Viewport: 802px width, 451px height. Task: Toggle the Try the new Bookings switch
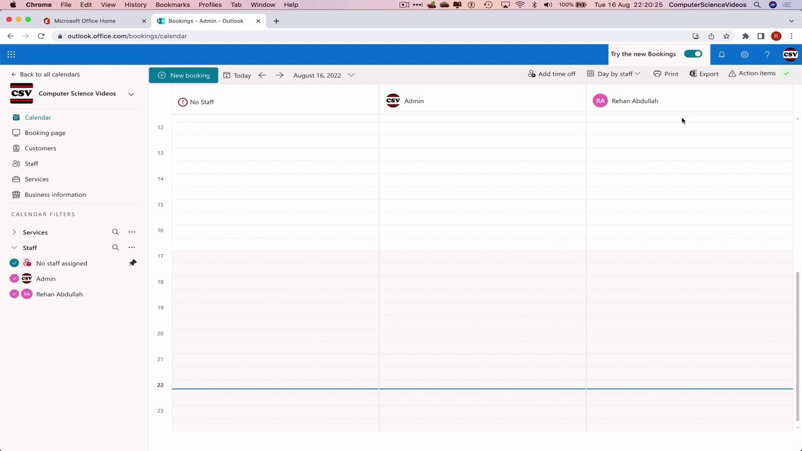[x=693, y=54]
